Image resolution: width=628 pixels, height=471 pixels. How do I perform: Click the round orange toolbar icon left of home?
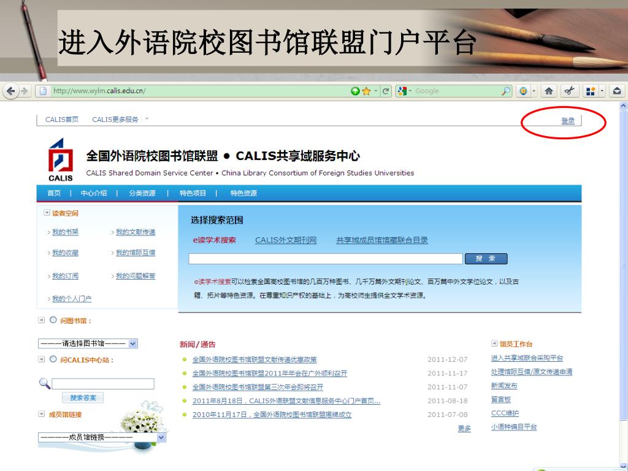click(x=523, y=91)
